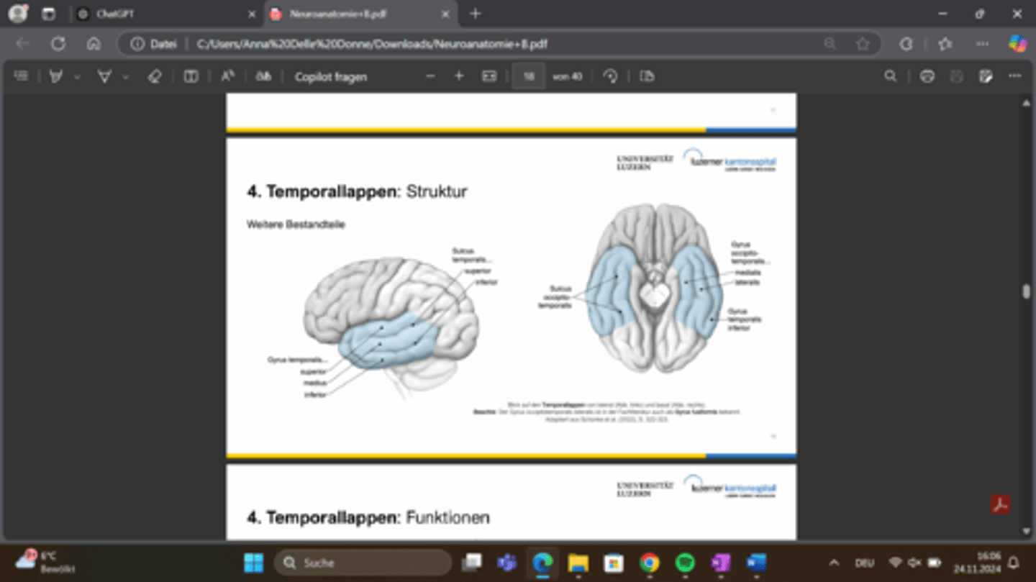Rotate the PDF page
1036x582 pixels.
(x=610, y=76)
